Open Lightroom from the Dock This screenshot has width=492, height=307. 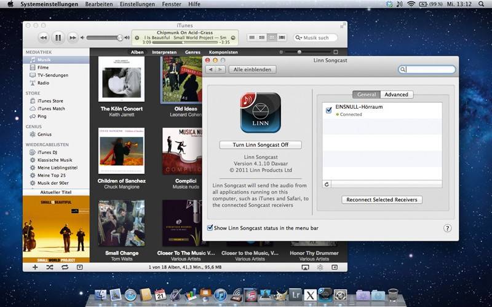pos(295,295)
